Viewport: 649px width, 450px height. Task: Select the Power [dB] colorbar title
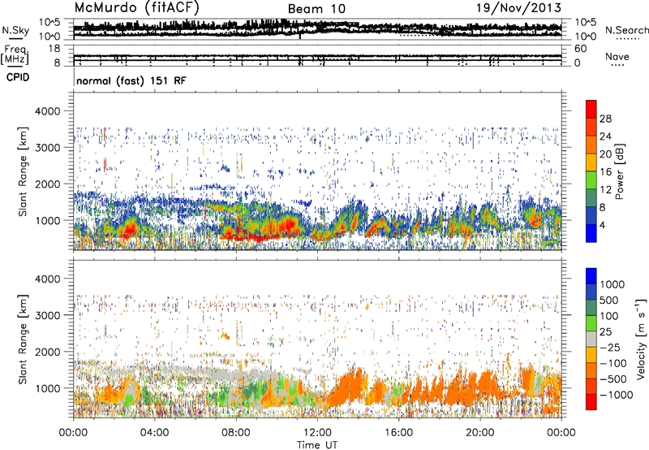coord(619,171)
